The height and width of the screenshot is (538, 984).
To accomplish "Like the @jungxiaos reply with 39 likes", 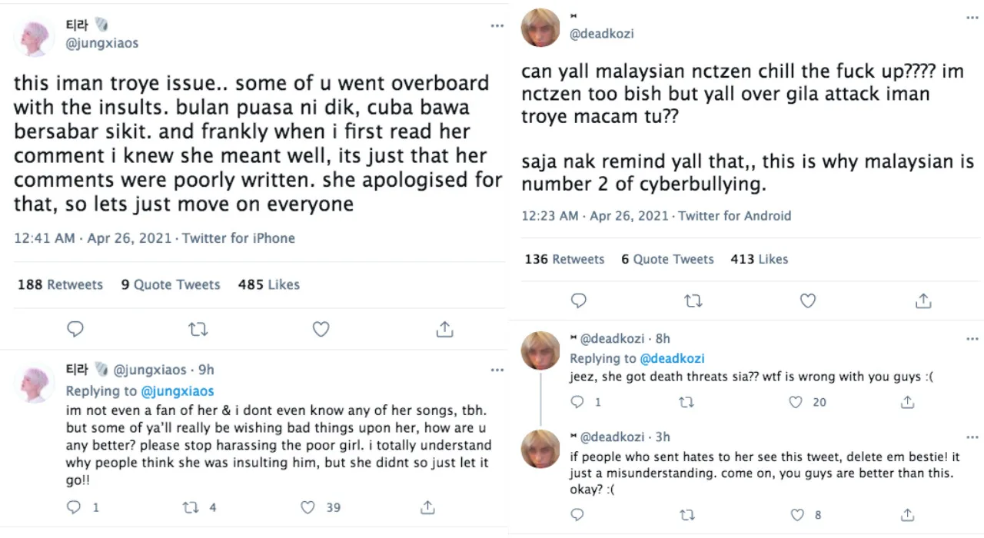I will 307,507.
